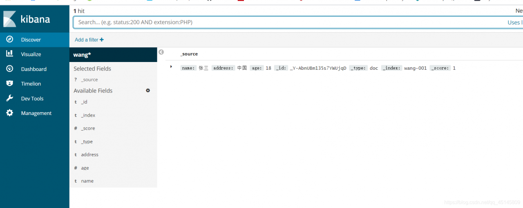Click the age available field
The image size is (523, 208).
(85, 168)
